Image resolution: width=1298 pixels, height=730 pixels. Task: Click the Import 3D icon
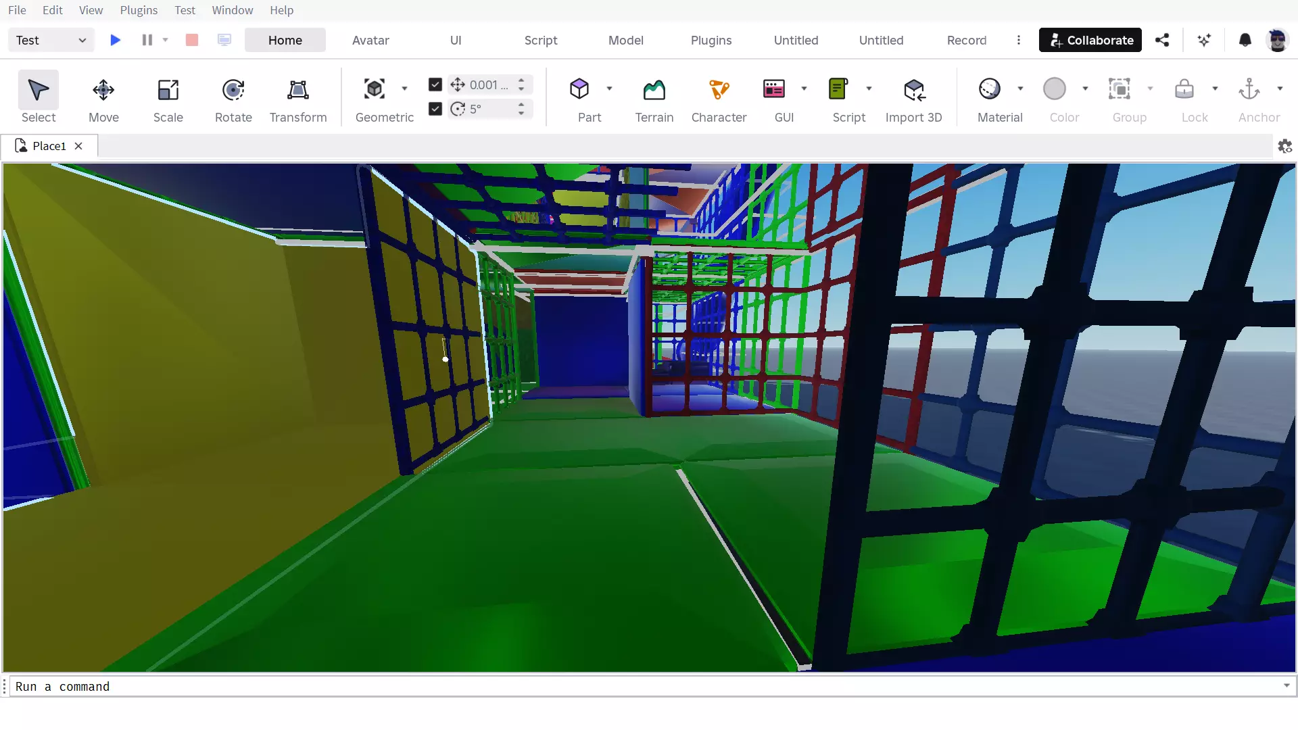(x=914, y=89)
